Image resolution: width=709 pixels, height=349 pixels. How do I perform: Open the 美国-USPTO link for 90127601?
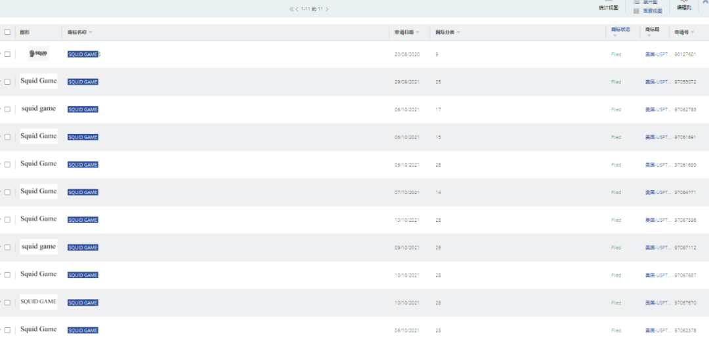click(x=658, y=54)
